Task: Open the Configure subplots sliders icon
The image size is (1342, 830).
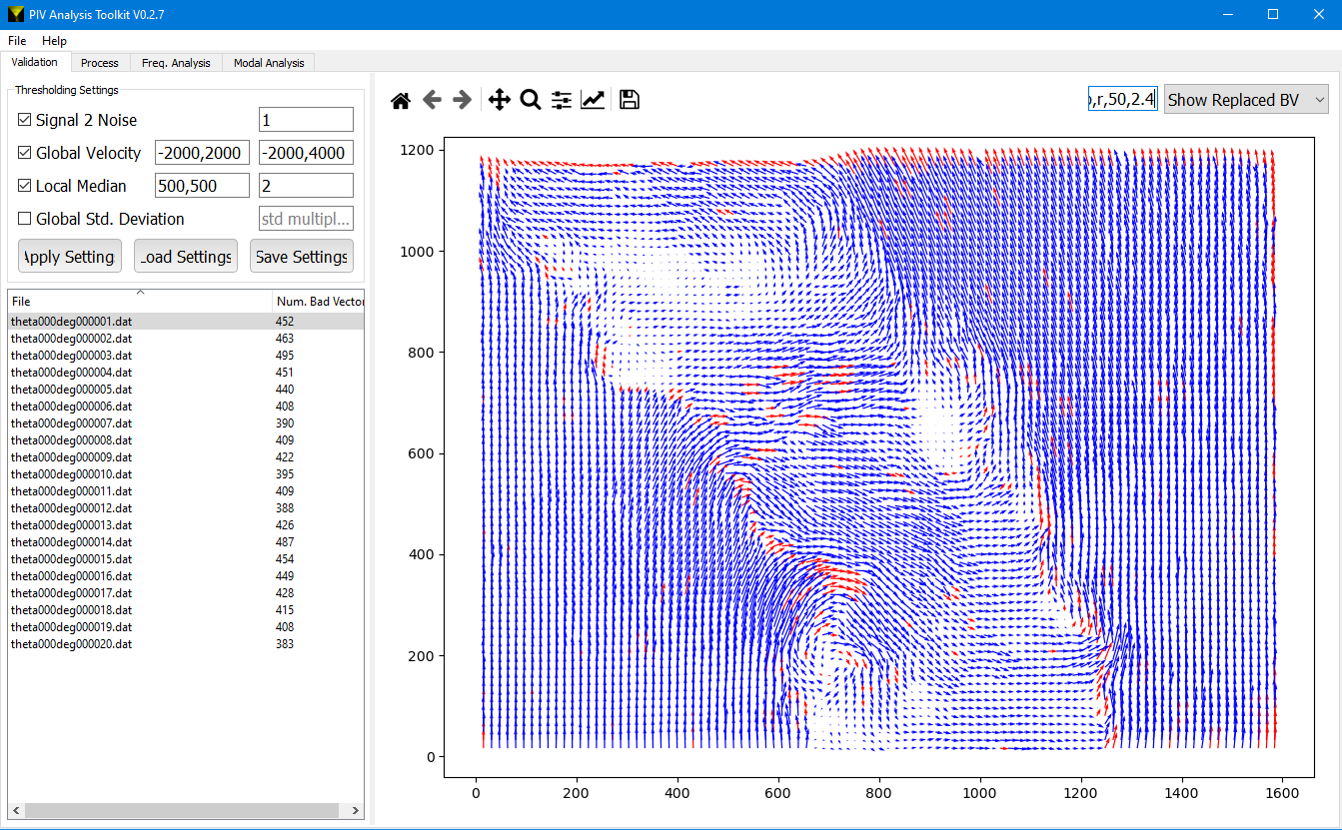Action: click(562, 100)
